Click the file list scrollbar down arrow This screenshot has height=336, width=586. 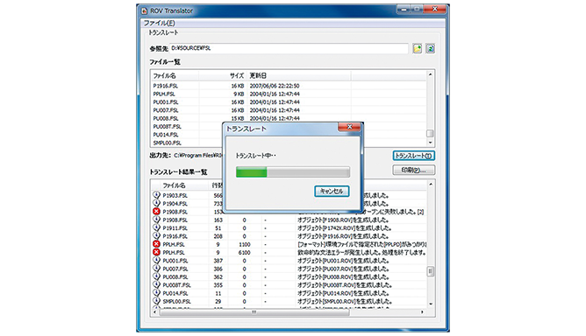(x=430, y=143)
